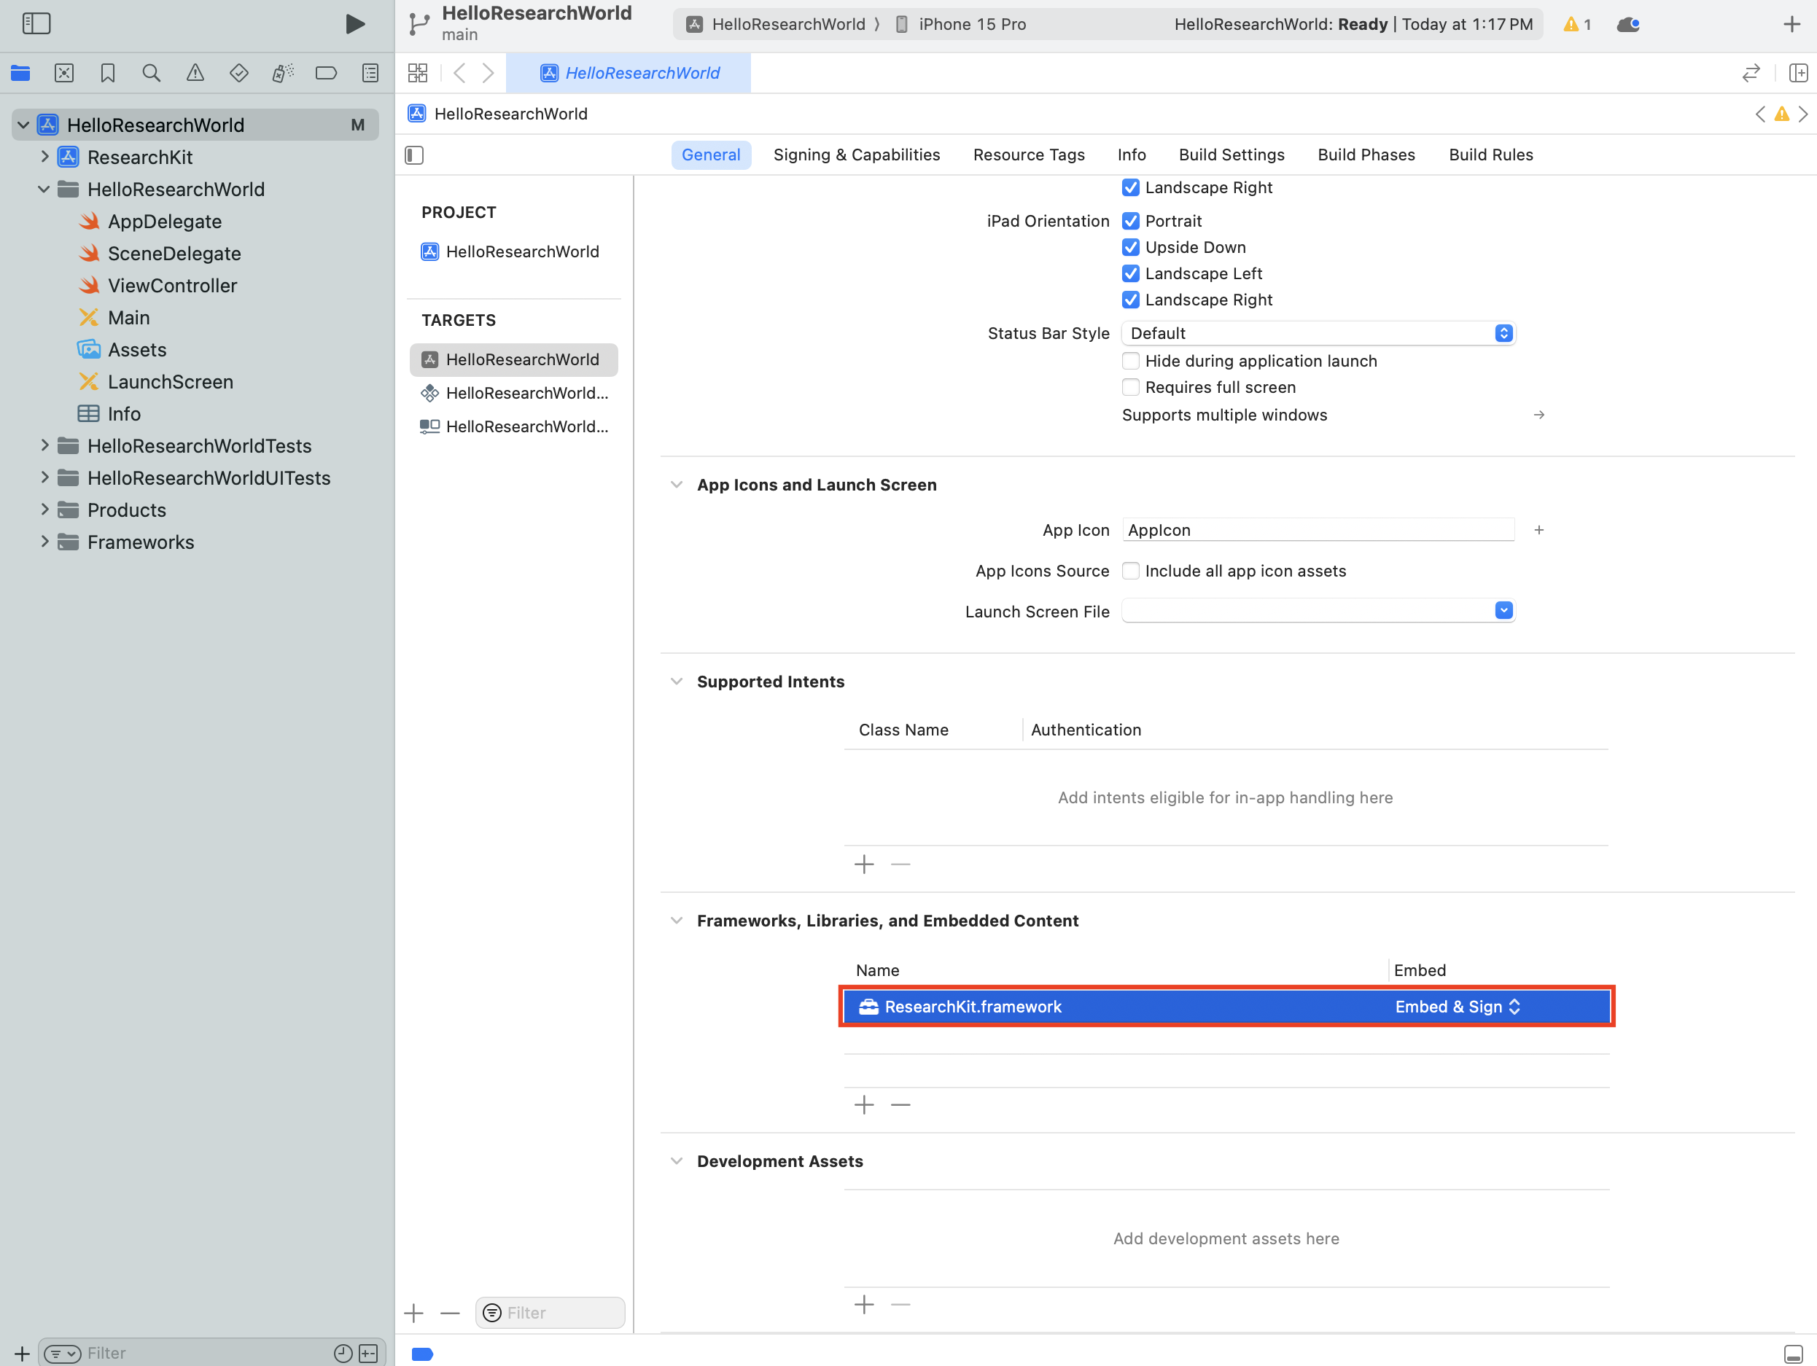Select iPhone 15 Pro run destination
This screenshot has width=1817, height=1366.
[x=961, y=24]
